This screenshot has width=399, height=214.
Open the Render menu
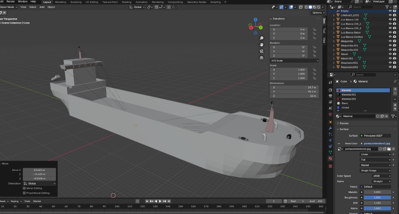click(11, 2)
